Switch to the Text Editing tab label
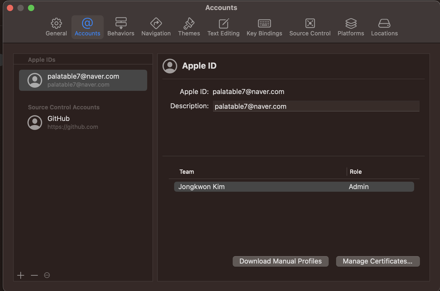Viewport: 440px width, 291px height. click(x=223, y=34)
